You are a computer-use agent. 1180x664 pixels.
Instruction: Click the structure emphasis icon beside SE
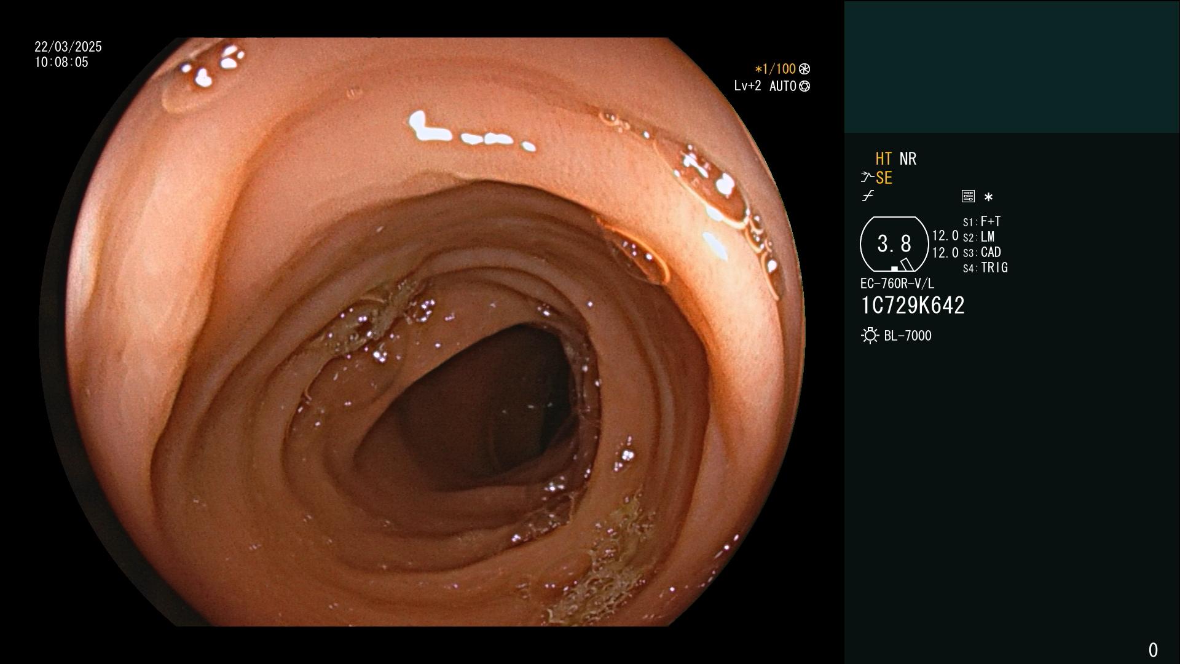pyautogui.click(x=867, y=178)
